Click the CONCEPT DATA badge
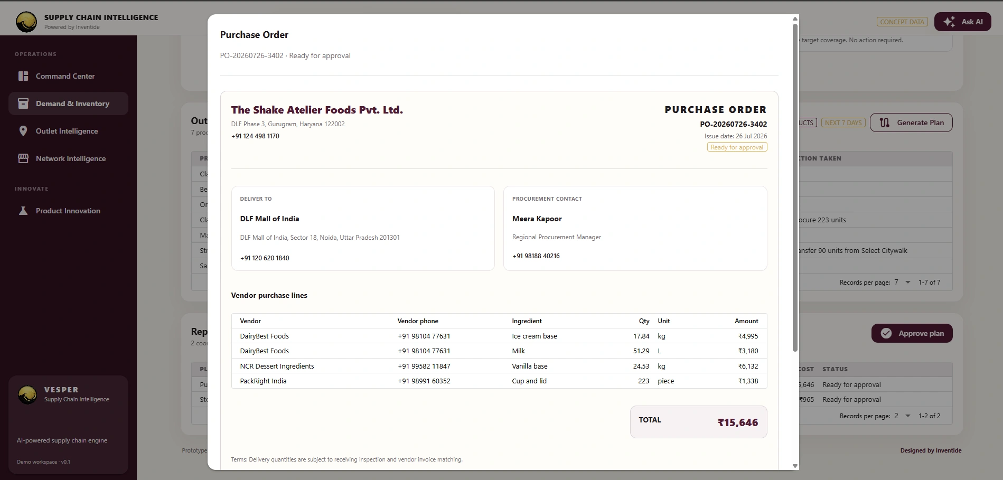1003x480 pixels. coord(902,22)
